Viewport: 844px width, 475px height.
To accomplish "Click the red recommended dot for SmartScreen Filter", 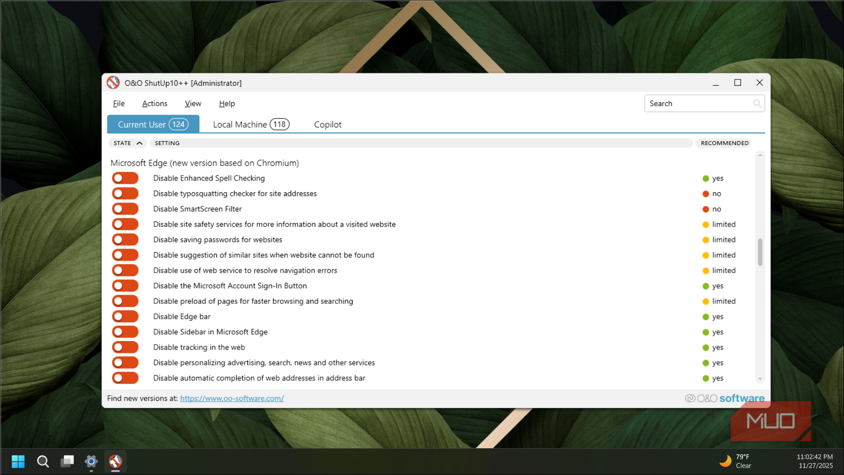I will click(x=706, y=209).
